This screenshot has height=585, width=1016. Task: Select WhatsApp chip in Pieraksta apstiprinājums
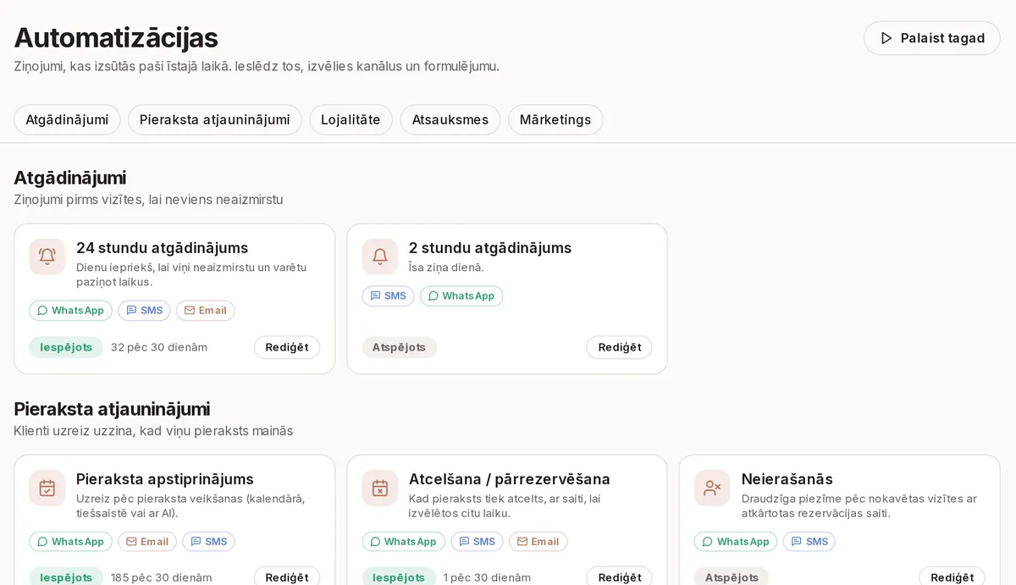tap(70, 542)
